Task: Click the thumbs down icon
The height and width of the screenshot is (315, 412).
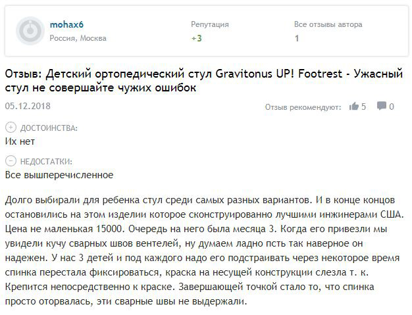Action: (382, 106)
